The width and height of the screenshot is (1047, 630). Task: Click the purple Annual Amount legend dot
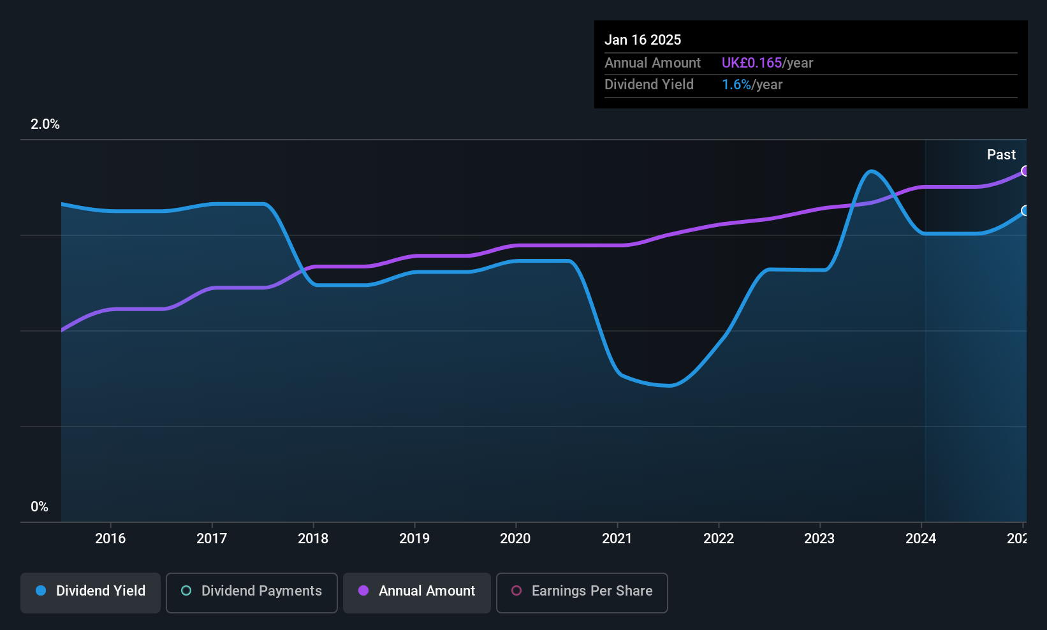click(x=363, y=590)
